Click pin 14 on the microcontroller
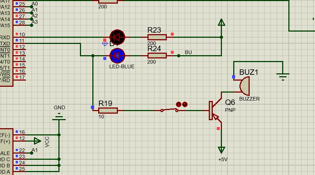 click(x=19, y=61)
